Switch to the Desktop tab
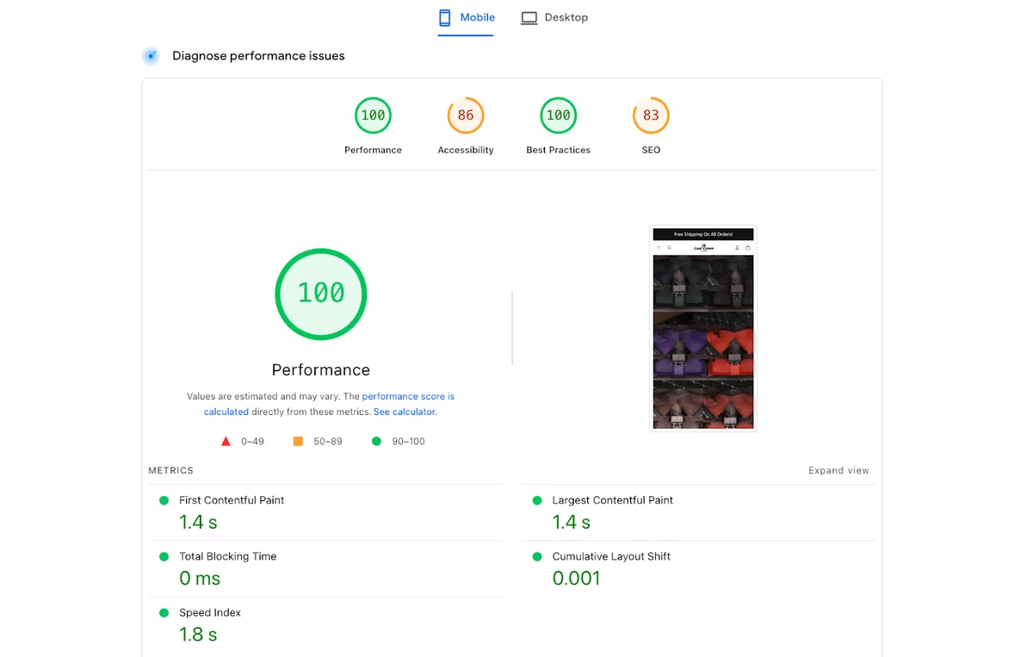 tap(554, 17)
